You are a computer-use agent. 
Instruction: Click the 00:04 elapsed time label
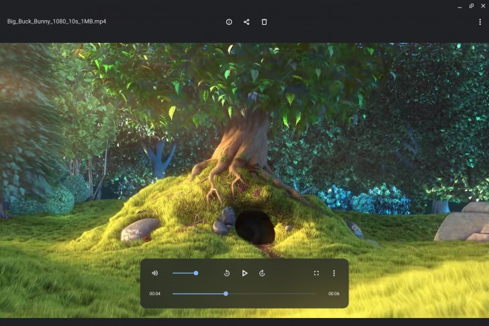(154, 294)
